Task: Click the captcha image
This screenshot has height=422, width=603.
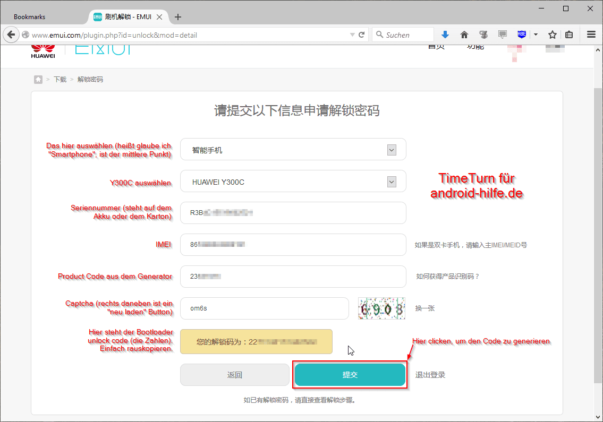Action: point(381,308)
